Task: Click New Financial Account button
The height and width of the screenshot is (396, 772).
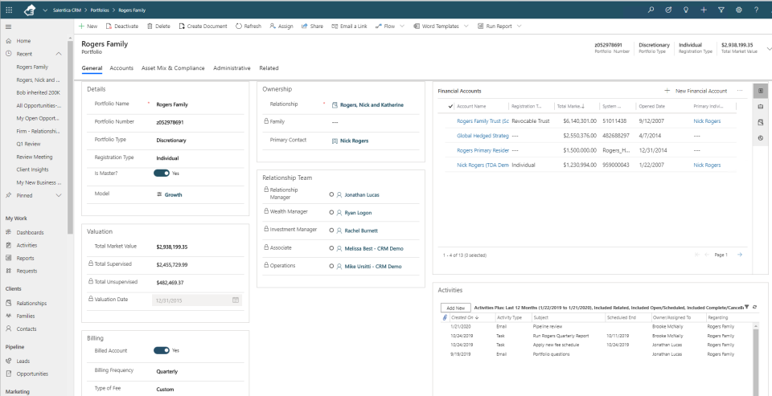Action: pyautogui.click(x=696, y=91)
